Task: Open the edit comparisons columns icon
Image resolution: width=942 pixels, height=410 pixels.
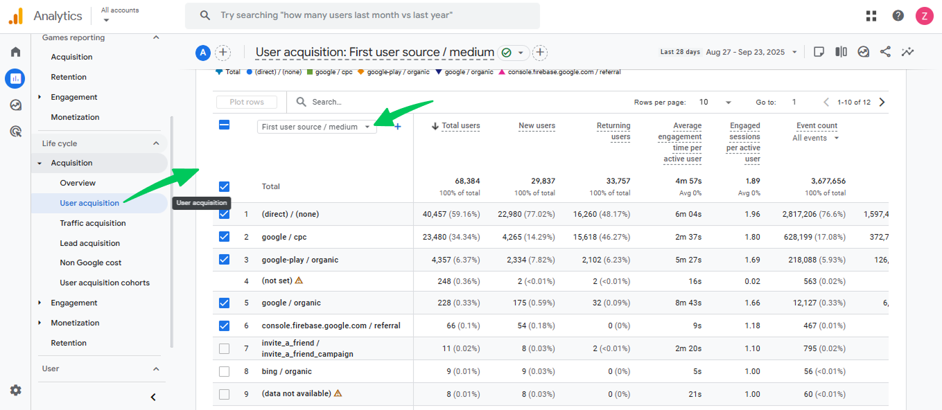Action: point(841,52)
